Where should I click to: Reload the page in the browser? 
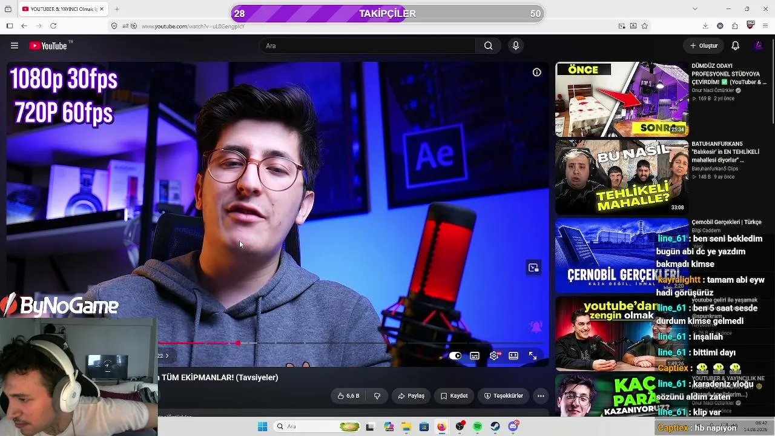coord(53,26)
